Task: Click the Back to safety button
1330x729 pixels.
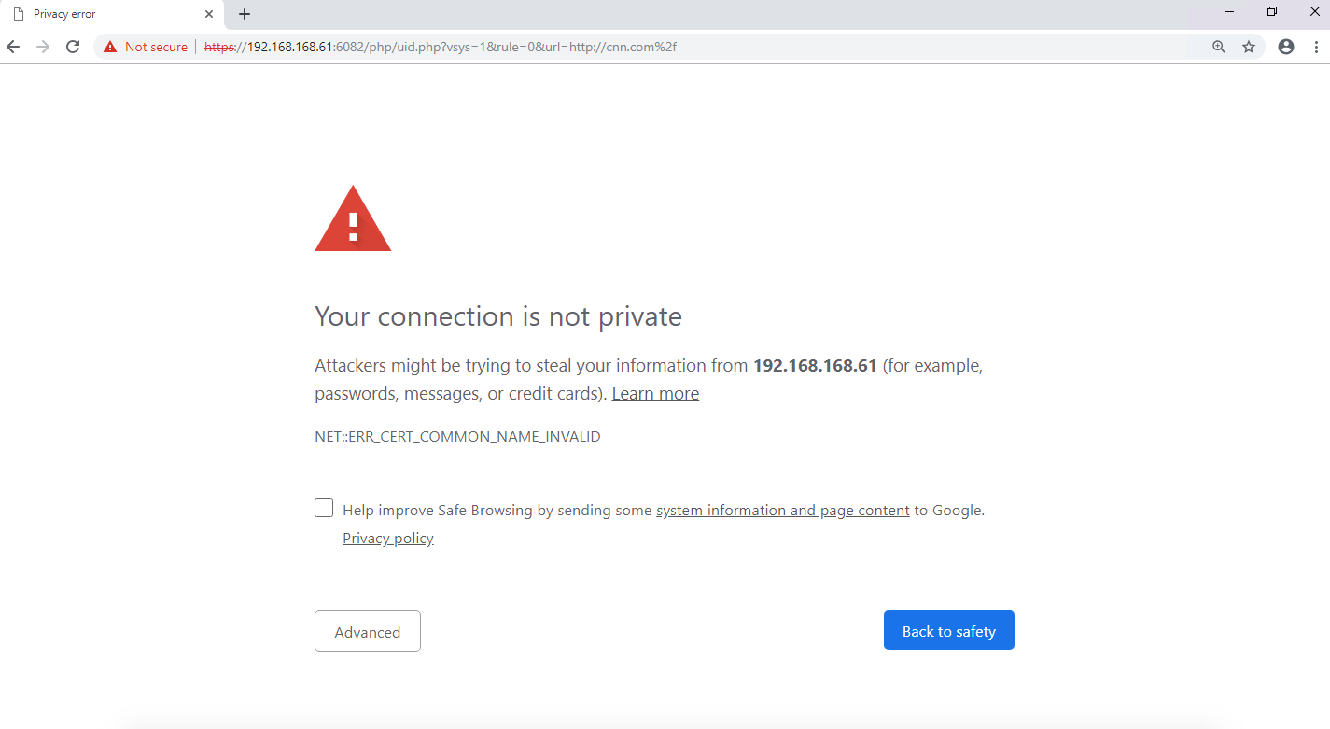Action: coord(948,631)
